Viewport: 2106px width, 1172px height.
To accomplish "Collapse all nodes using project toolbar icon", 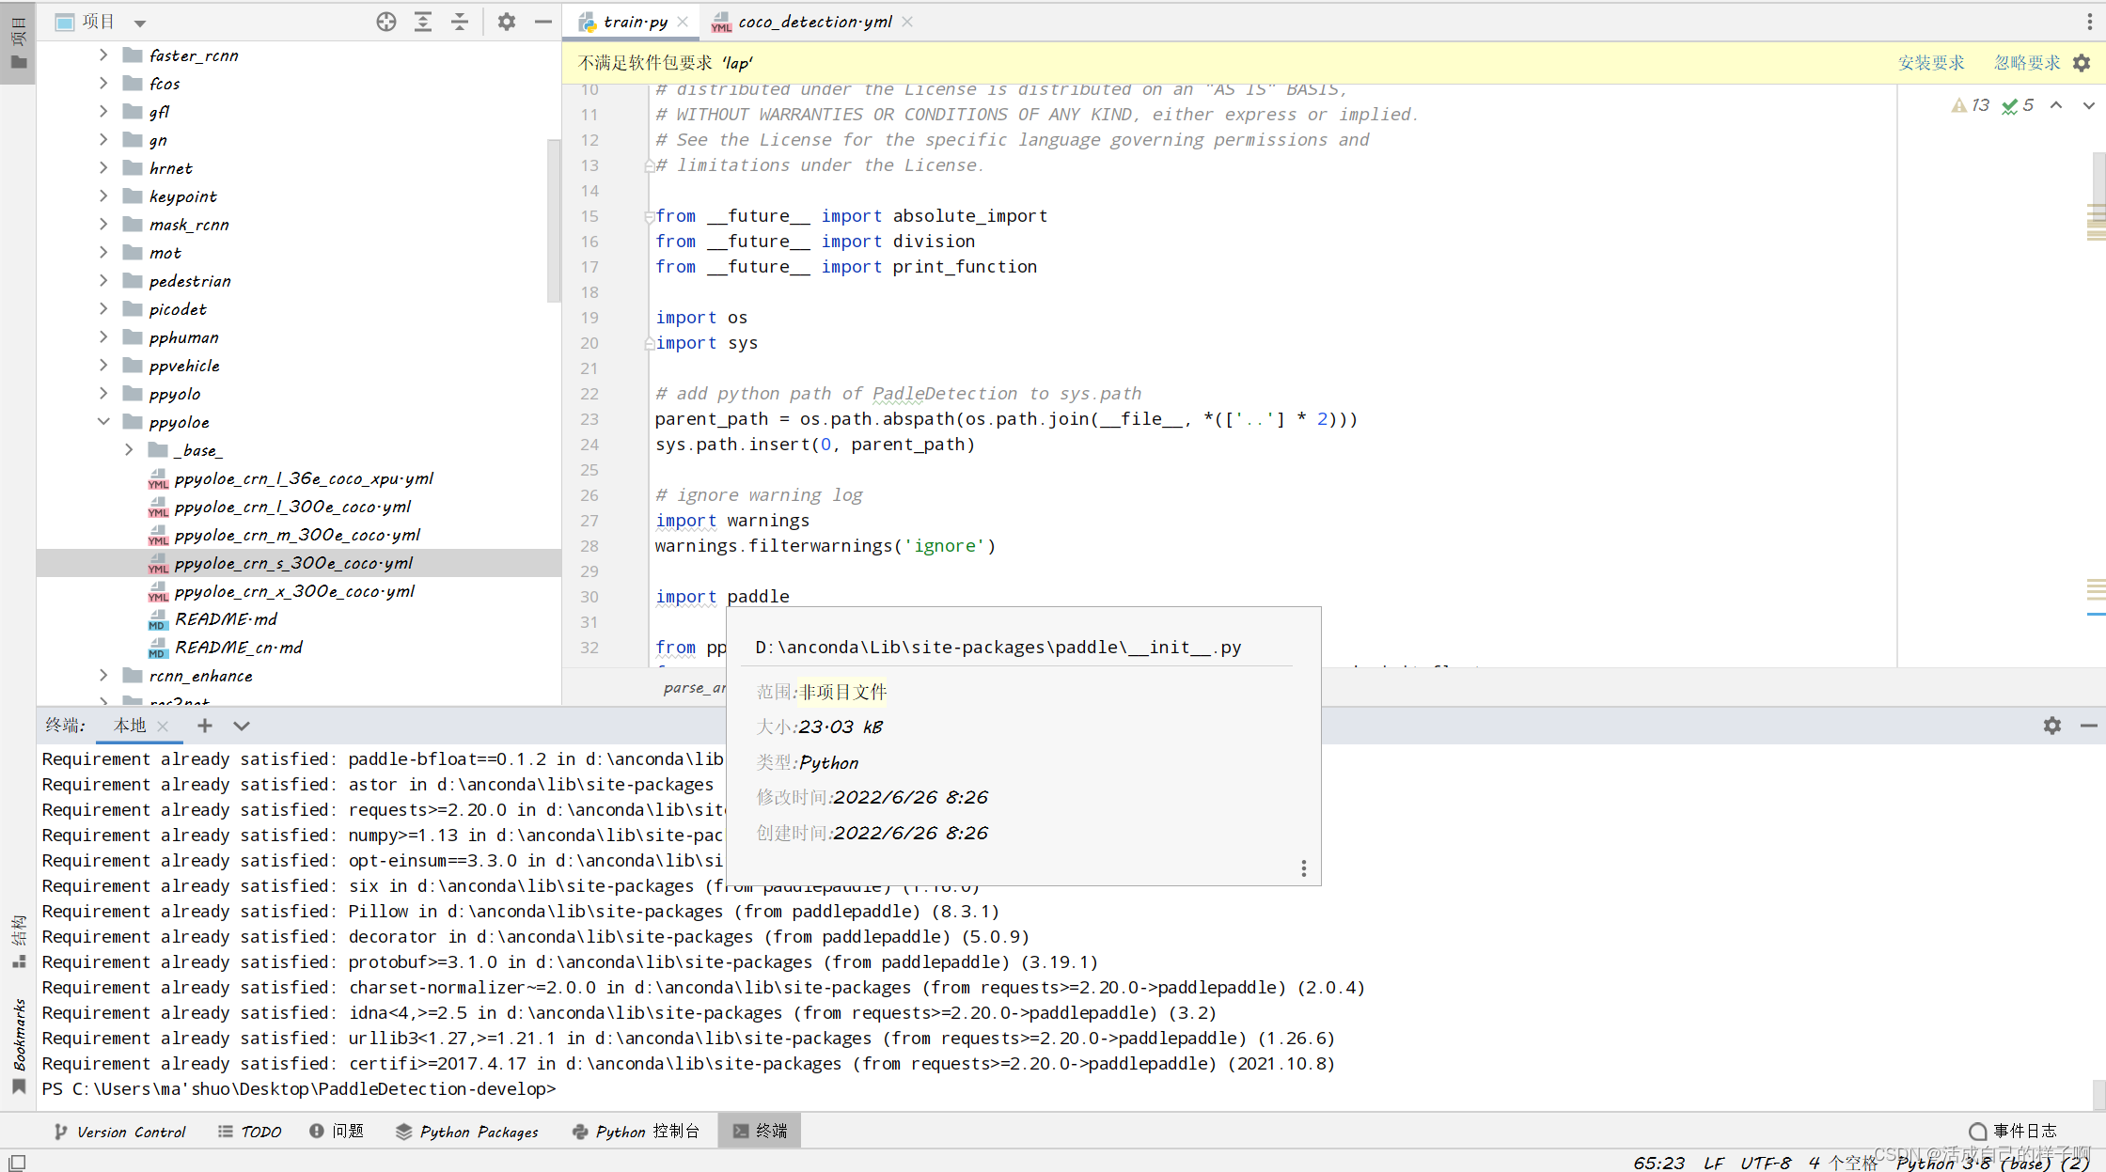I will pyautogui.click(x=459, y=21).
